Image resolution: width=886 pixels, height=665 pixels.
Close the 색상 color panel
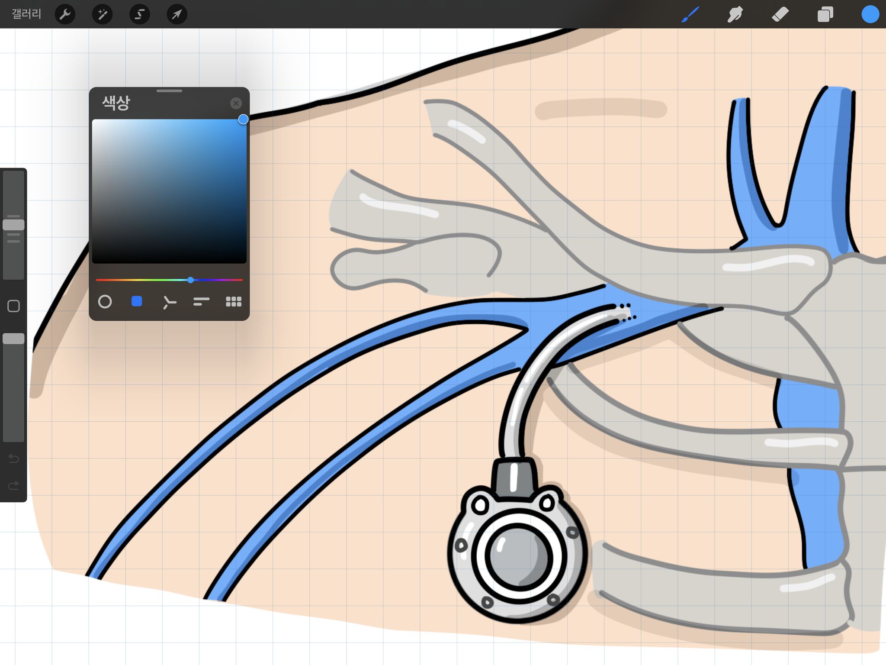(236, 103)
